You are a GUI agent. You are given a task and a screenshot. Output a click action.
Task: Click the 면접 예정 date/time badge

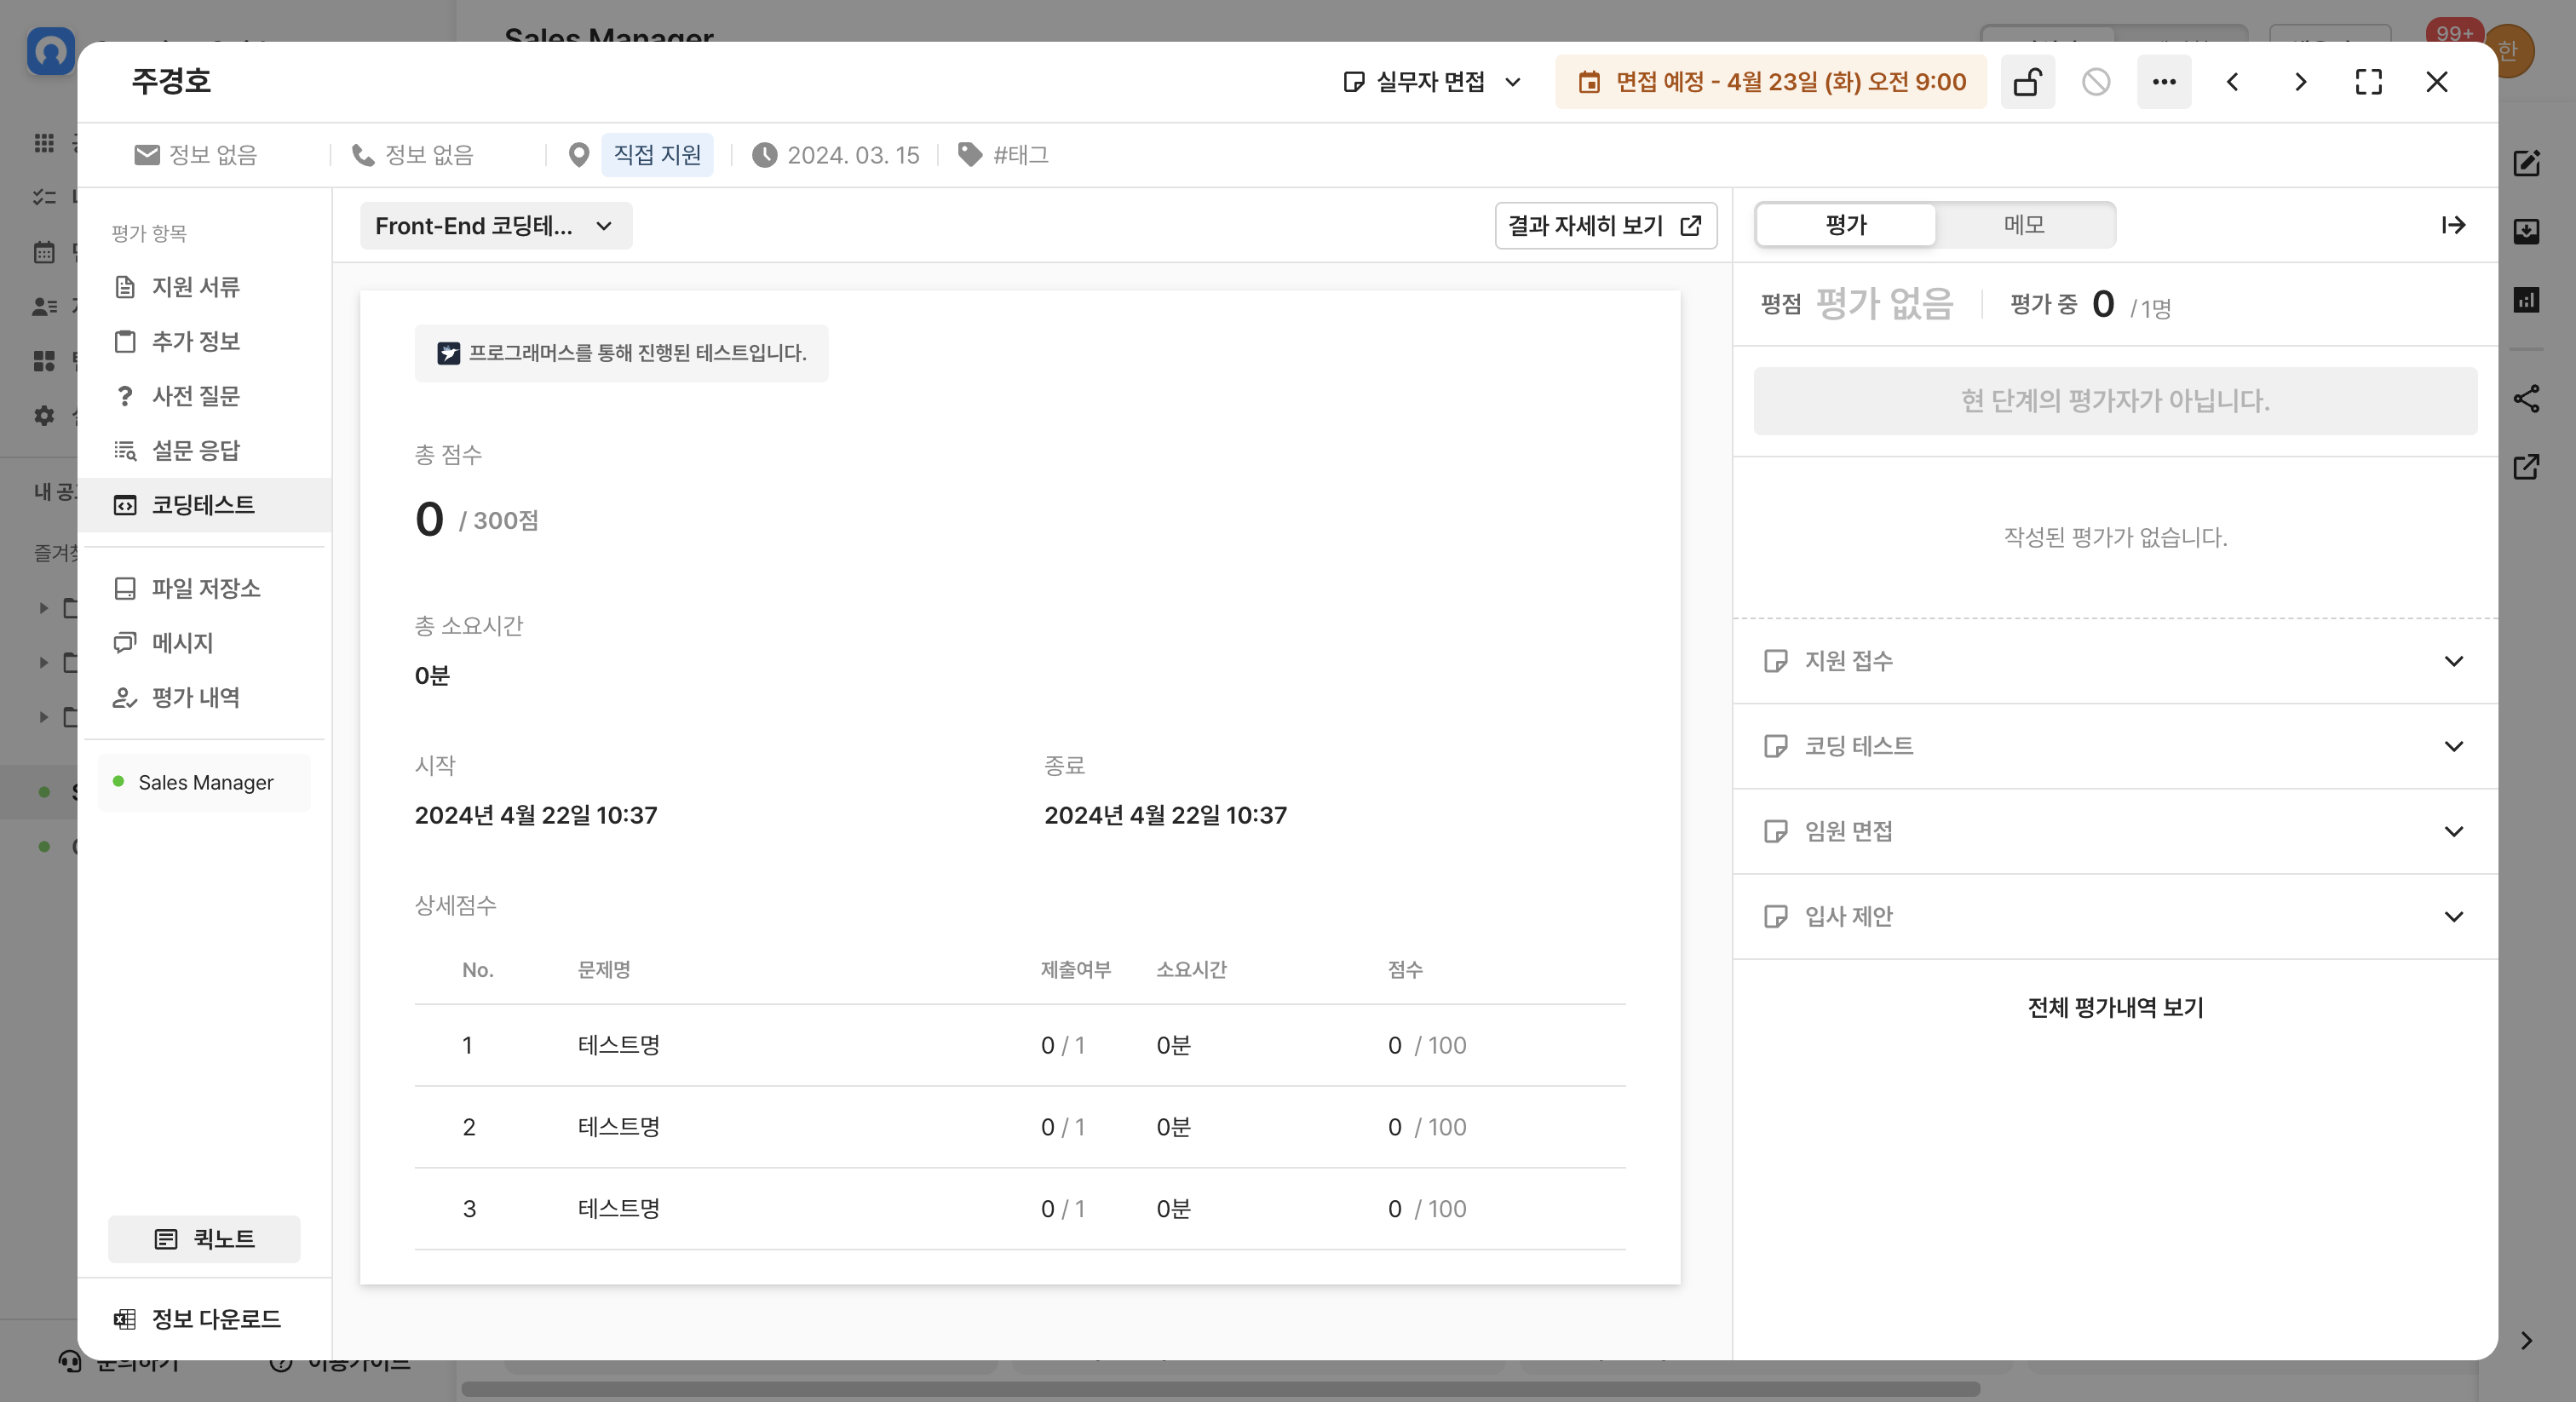(1769, 81)
